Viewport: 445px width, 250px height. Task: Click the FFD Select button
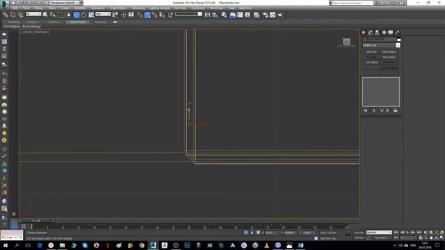(x=389, y=62)
